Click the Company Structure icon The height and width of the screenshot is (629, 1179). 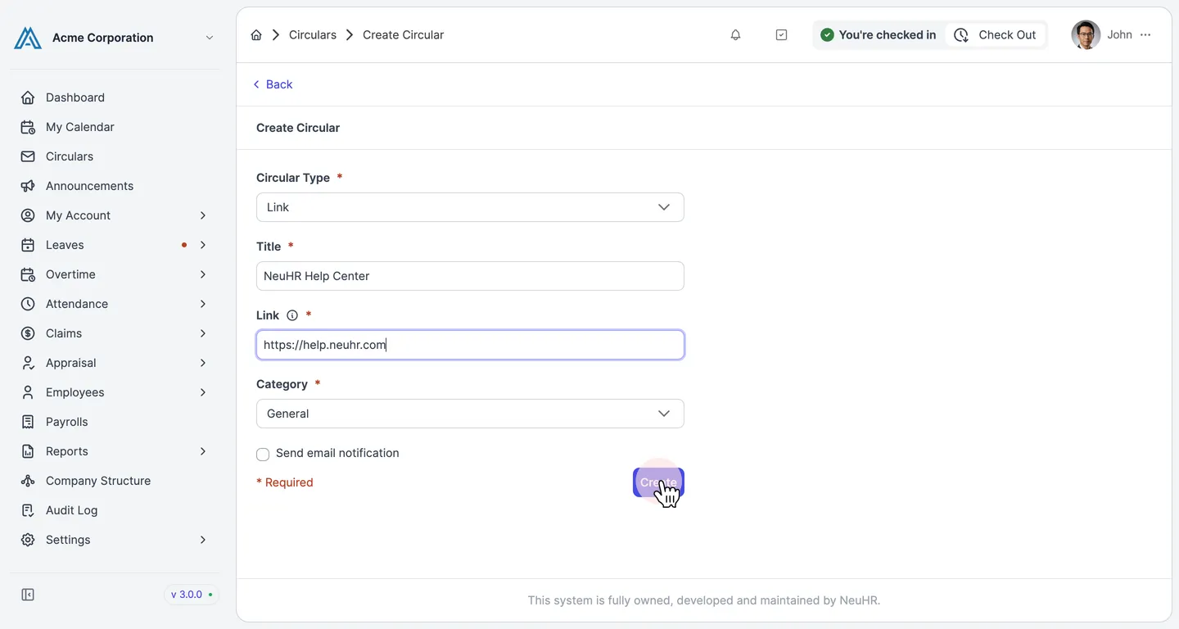[x=28, y=481]
